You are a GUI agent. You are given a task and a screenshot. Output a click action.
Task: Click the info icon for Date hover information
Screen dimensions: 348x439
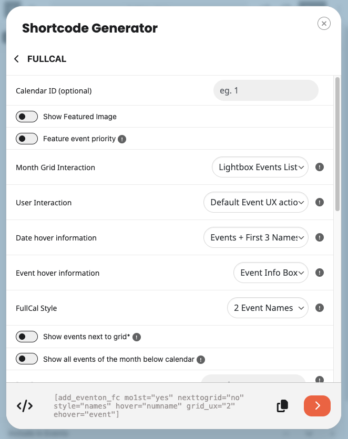(x=320, y=237)
